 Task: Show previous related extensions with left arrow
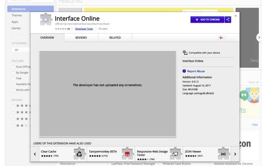click(35, 154)
